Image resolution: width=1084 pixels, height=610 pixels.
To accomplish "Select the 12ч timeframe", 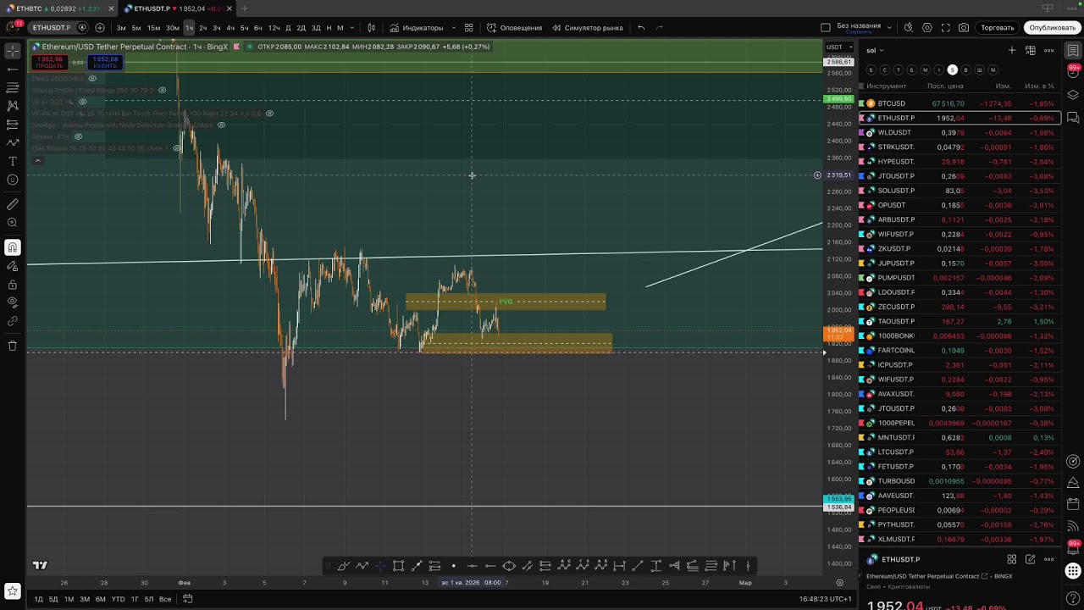I will tap(274, 28).
